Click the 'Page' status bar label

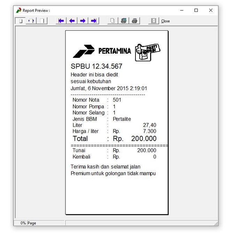32,223
